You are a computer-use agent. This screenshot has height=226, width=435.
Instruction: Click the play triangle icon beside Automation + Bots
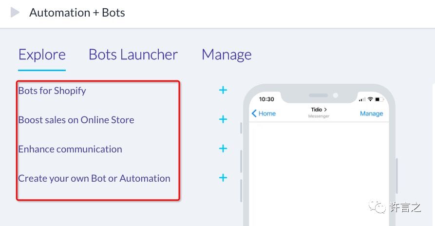15,13
